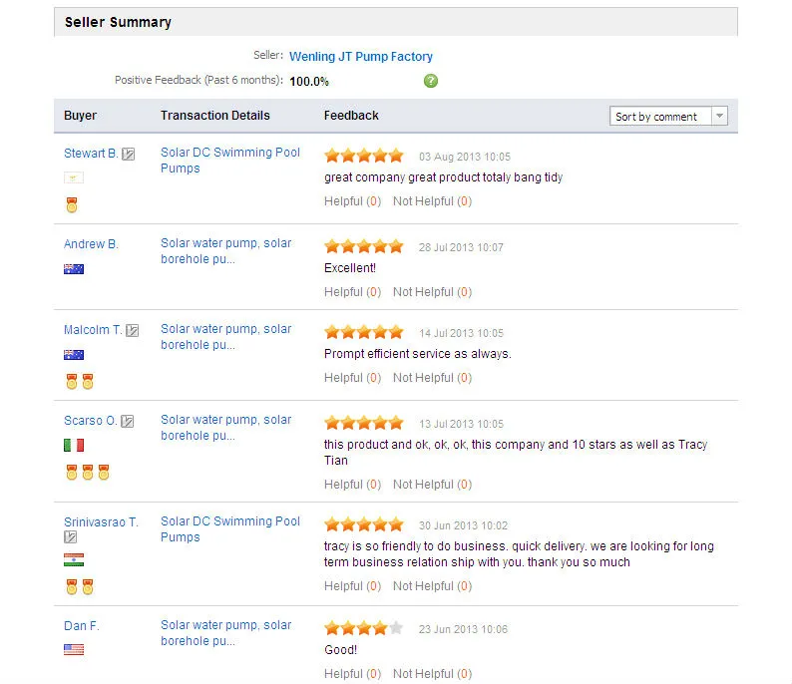792x684 pixels.
Task: Open the Wenling JT Pump Factory seller link
Action: click(x=361, y=57)
